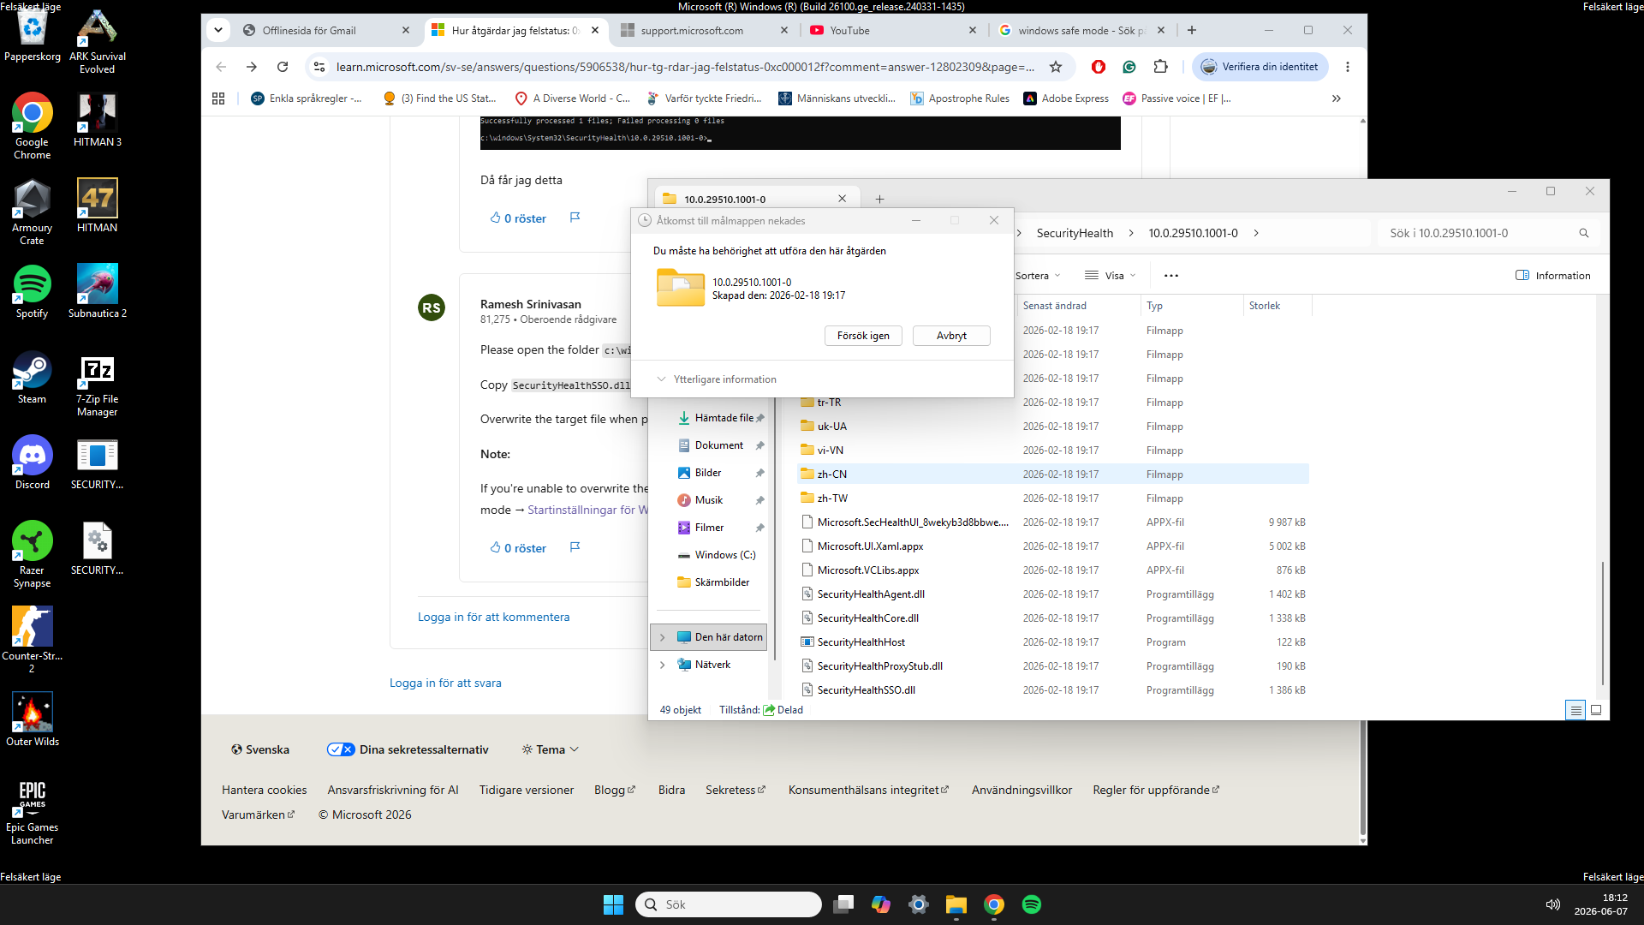Open Subnautica 2 desktop shortcut

point(97,291)
